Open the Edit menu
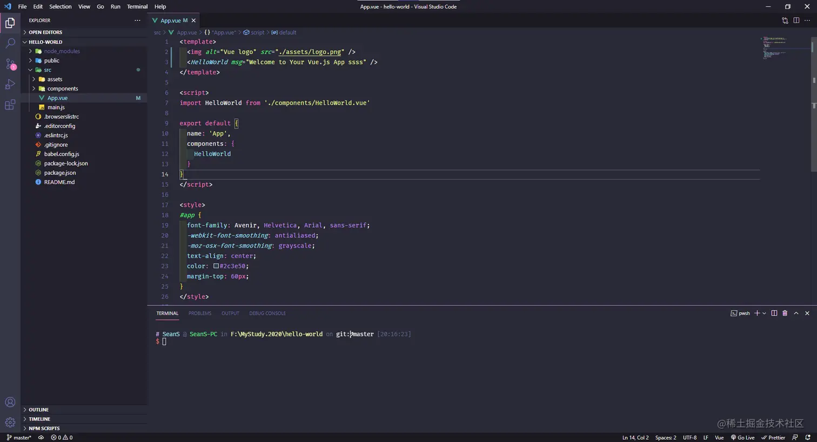 coord(38,6)
